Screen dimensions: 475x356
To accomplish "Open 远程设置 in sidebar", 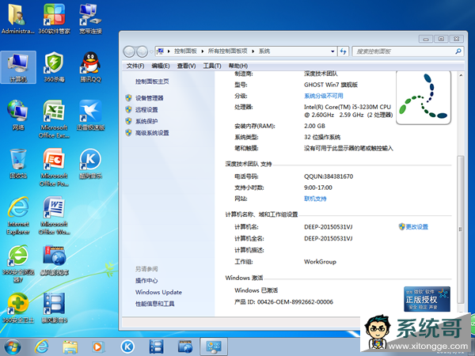I will click(146, 110).
